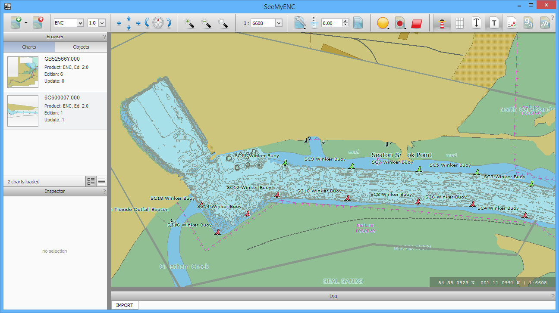Open the wrench chart settings tool
Image resolution: width=559 pixels, height=313 pixels.
[x=300, y=23]
